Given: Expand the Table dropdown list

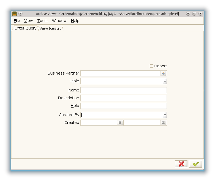Looking at the screenshot, I should 165,81.
